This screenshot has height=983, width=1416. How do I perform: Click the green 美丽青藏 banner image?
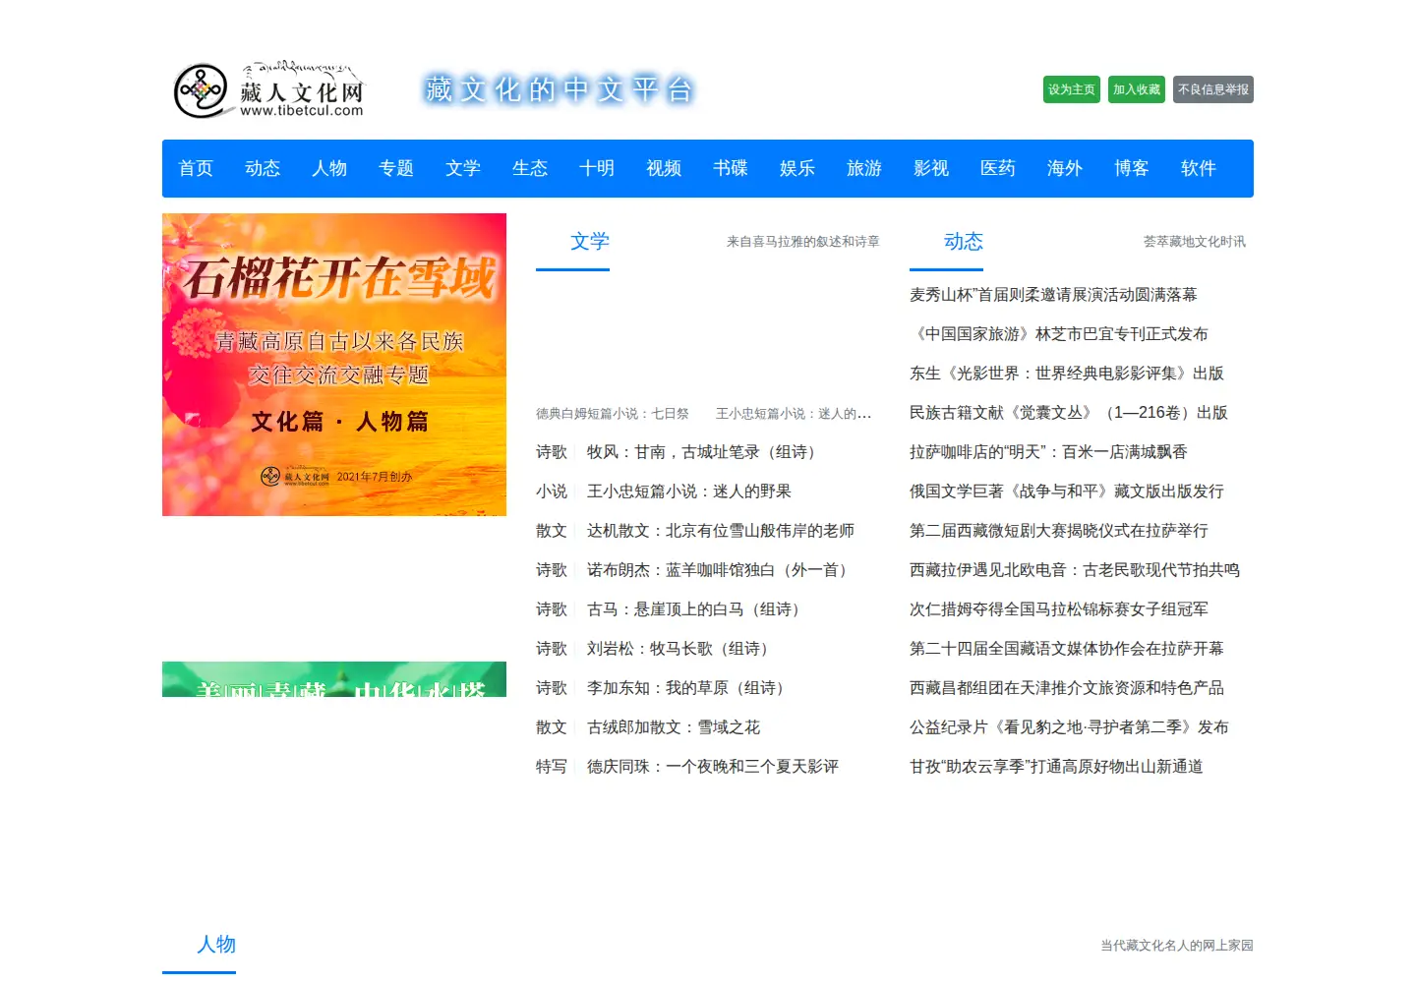coord(334,679)
